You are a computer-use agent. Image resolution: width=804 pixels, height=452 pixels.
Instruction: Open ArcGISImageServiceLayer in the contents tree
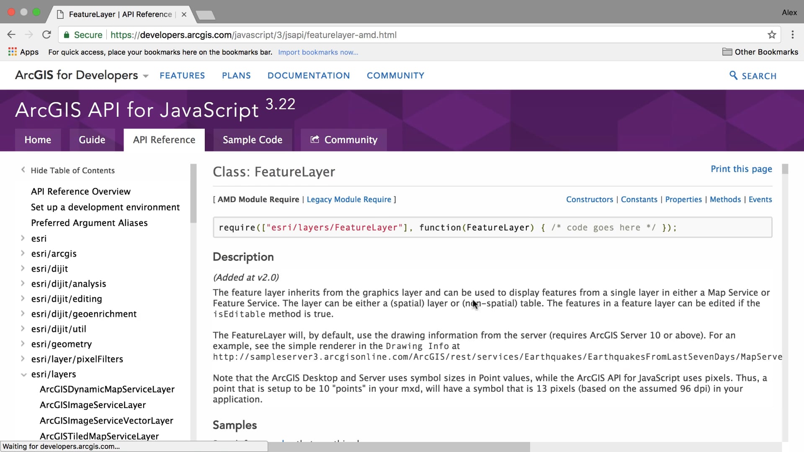pyautogui.click(x=93, y=405)
